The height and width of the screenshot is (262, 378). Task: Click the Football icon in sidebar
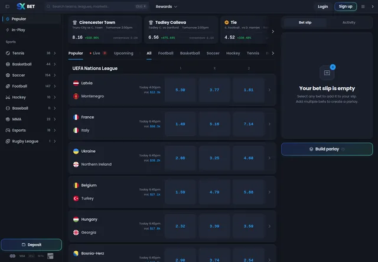tap(8, 86)
